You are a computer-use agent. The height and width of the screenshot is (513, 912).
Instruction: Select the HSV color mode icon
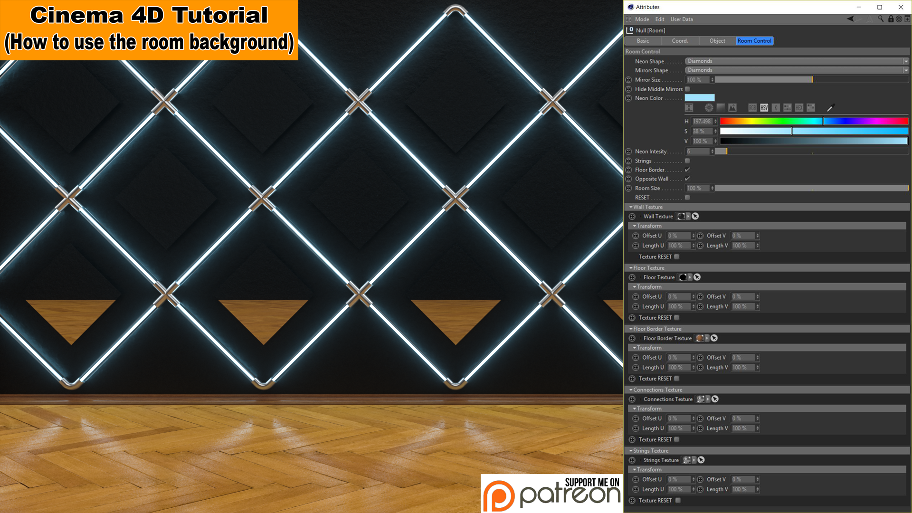(x=763, y=108)
